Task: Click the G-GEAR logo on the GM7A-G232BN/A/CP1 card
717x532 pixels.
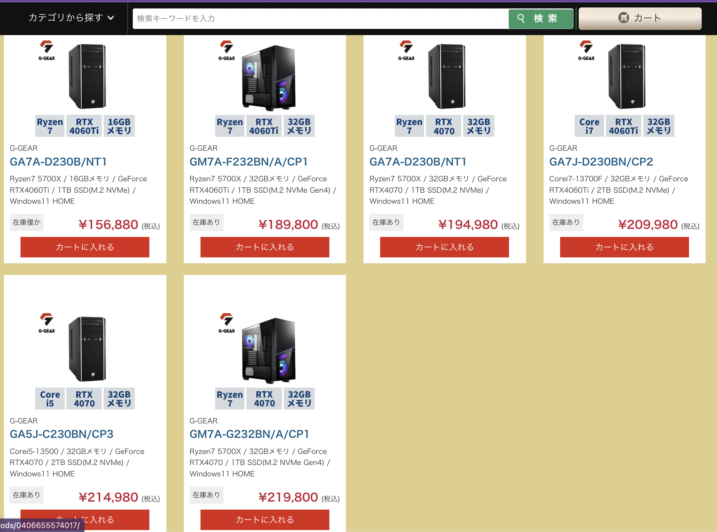Action: tap(227, 323)
